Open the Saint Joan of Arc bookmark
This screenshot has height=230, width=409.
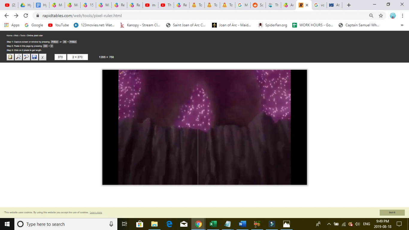pos(186,25)
